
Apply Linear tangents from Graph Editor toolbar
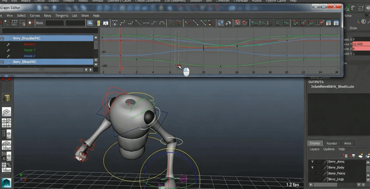138,23
